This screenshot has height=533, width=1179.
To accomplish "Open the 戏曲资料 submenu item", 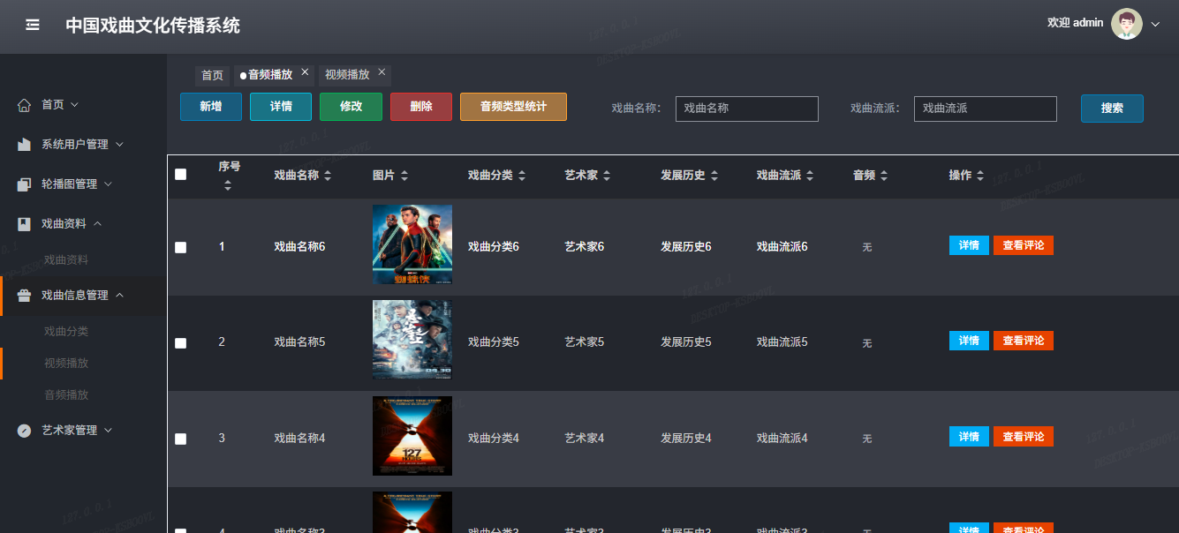I will (66, 260).
